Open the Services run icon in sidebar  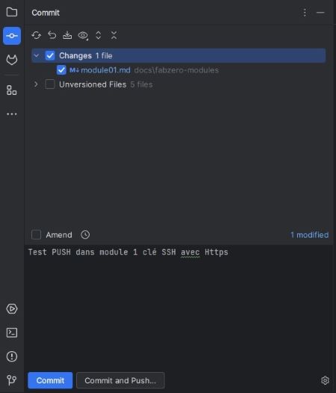(x=12, y=309)
